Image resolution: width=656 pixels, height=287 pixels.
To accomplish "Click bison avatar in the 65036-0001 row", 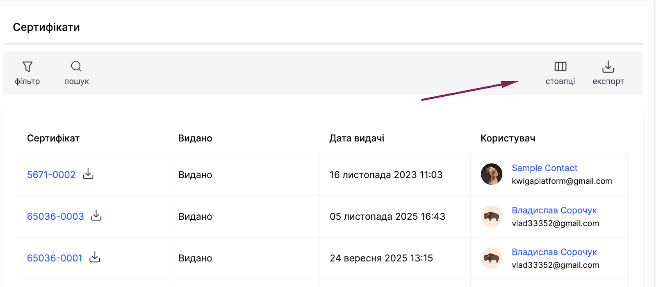I will tap(492, 258).
